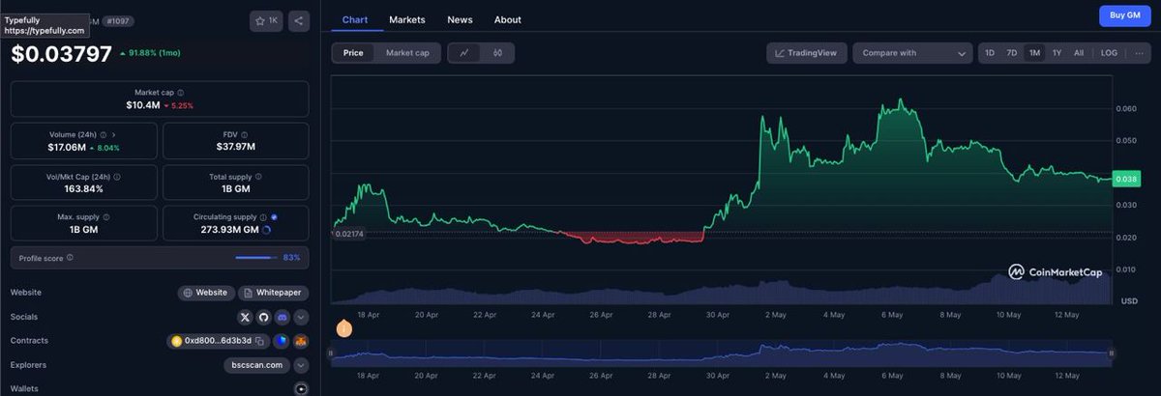
Task: Select the line chart style icon
Action: pyautogui.click(x=465, y=53)
